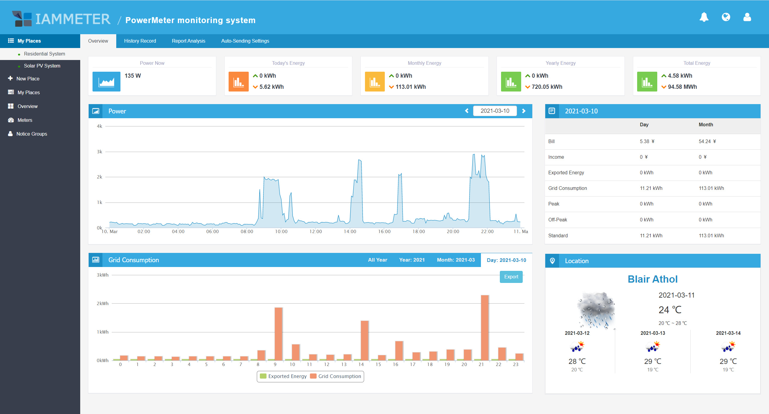Screen dimensions: 769x414
Task: Toggle Grid Consumption legend series
Action: coord(336,376)
